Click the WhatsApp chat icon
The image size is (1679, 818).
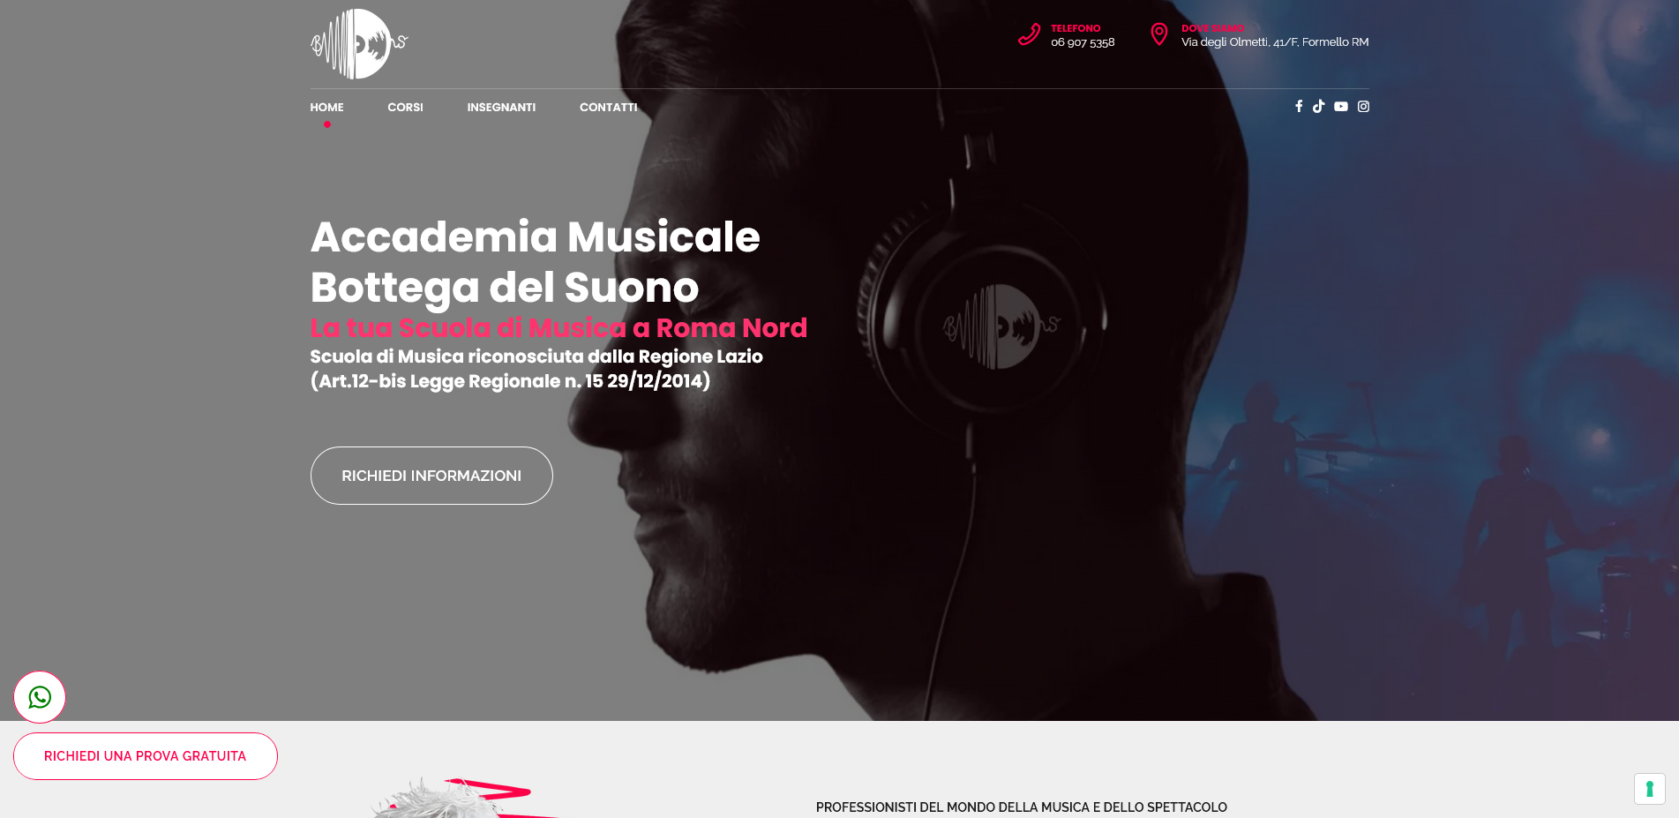40,697
